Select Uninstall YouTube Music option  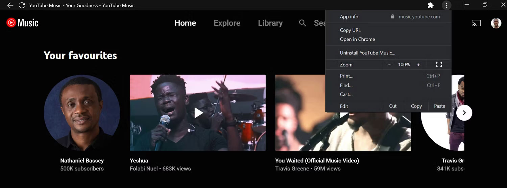click(388, 53)
